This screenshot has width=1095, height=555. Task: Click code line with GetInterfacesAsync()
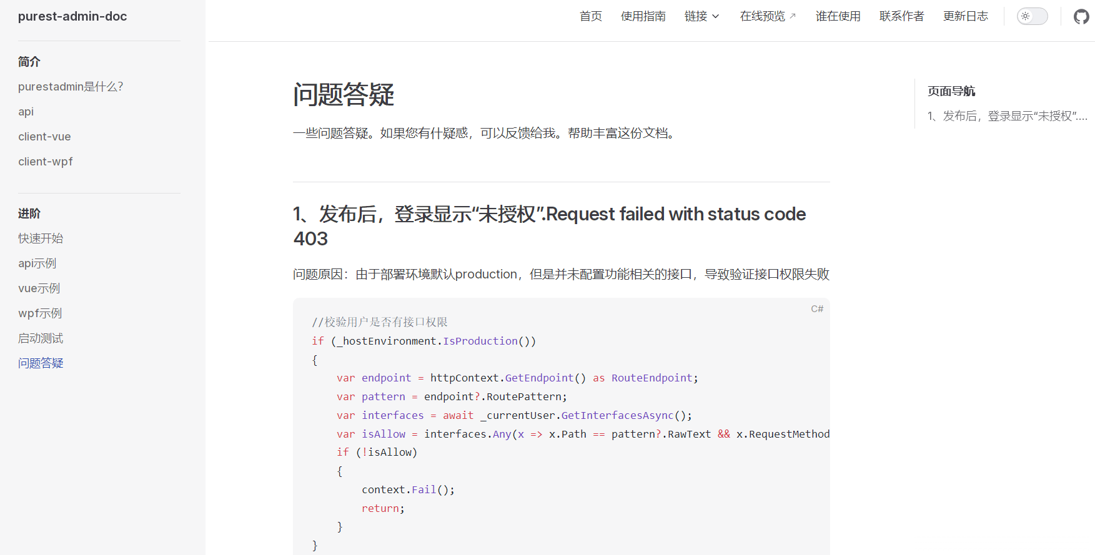coord(514,415)
